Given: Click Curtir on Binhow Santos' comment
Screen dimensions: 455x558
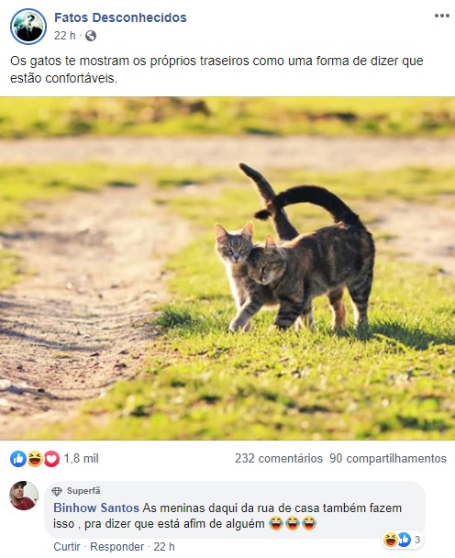Looking at the screenshot, I should click(67, 546).
